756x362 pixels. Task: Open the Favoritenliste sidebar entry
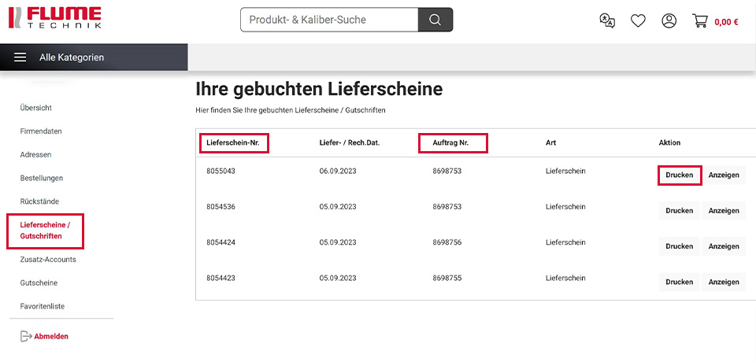43,306
